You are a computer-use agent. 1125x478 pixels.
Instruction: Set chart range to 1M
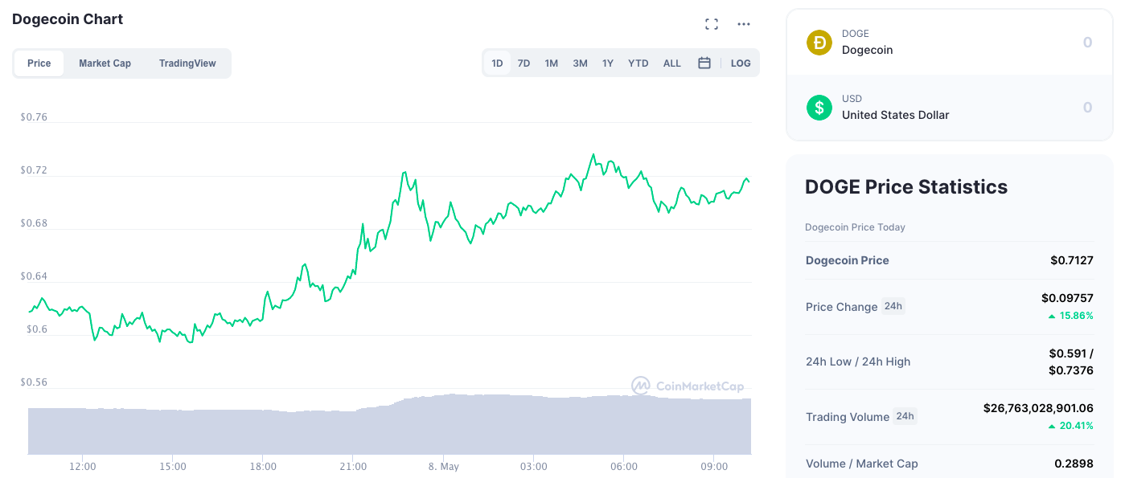click(551, 63)
